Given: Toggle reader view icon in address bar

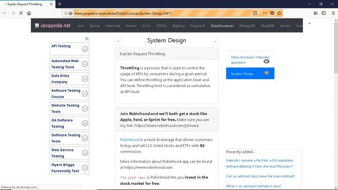Looking at the screenshot, I should pos(255,13).
